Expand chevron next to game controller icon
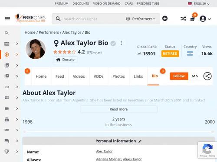The width and height of the screenshot is (217, 162). click(17, 130)
